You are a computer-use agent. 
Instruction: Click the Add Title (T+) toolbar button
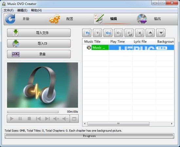(87, 33)
